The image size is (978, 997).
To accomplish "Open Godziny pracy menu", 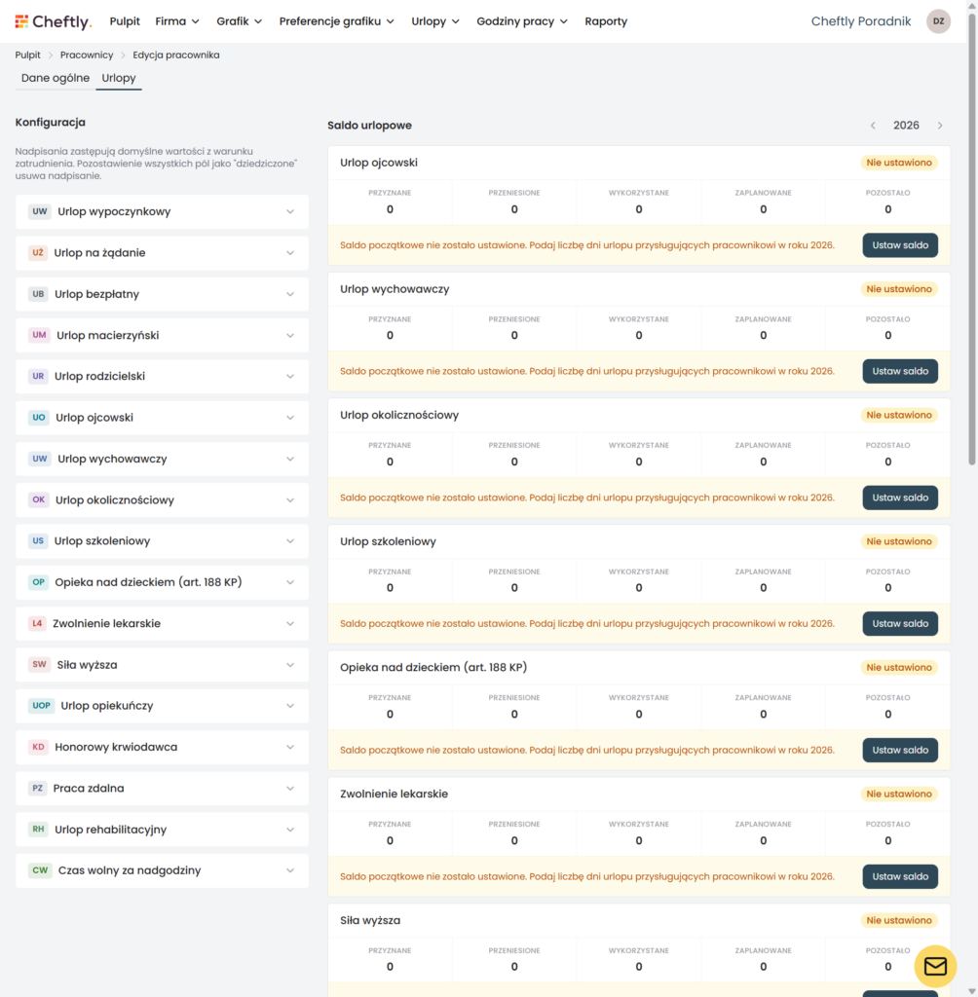I will (522, 21).
